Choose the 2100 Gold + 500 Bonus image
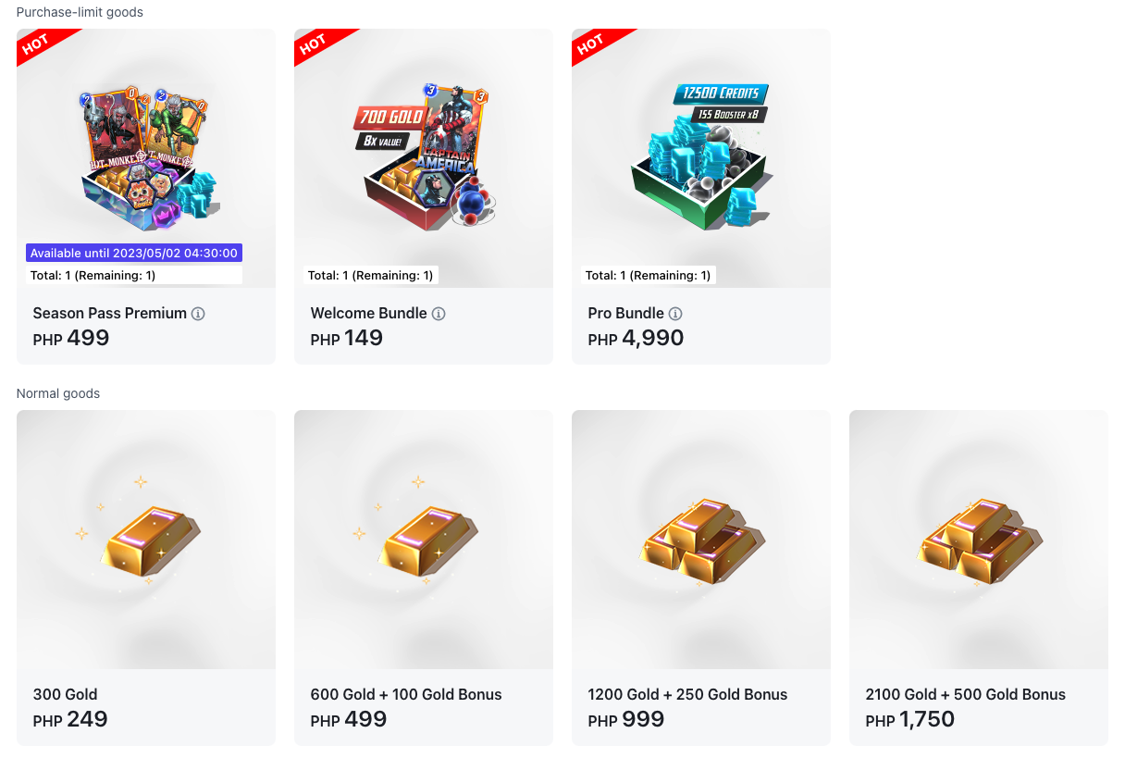The image size is (1125, 758). (979, 540)
